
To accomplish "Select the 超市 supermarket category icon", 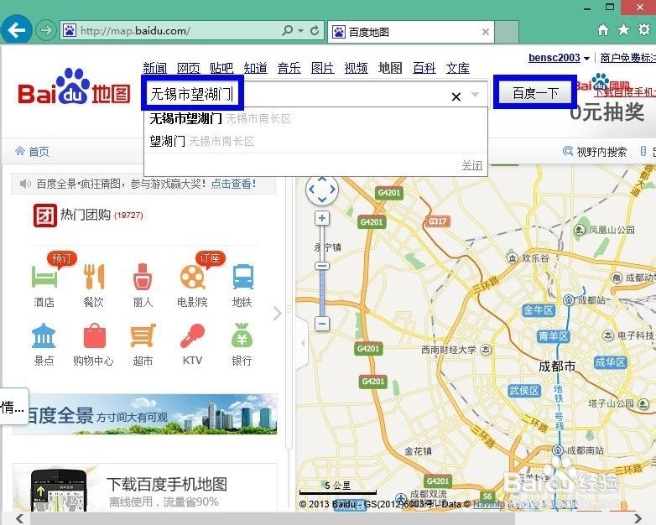I will [x=143, y=336].
